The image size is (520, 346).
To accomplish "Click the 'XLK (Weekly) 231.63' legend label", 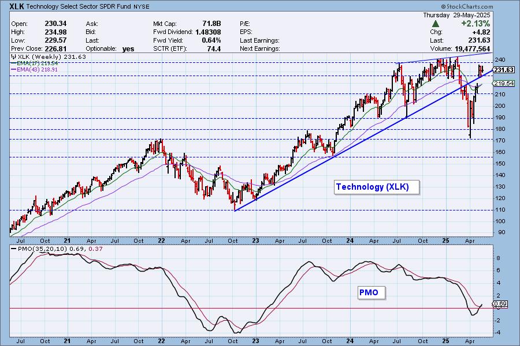I will (52, 57).
